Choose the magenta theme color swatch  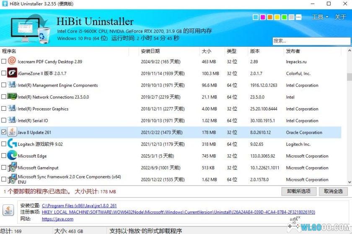coord(263,17)
